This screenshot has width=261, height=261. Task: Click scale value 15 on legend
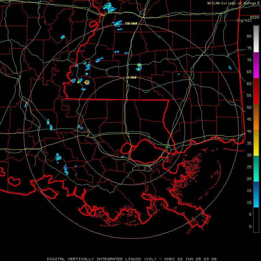point(249,191)
